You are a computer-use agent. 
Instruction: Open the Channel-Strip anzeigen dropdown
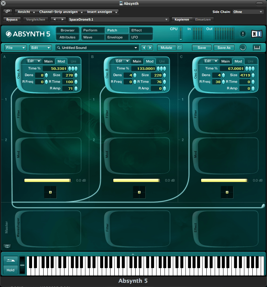(61, 12)
